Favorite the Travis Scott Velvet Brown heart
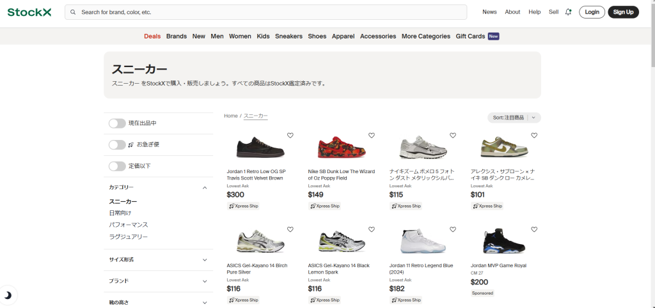 point(290,135)
